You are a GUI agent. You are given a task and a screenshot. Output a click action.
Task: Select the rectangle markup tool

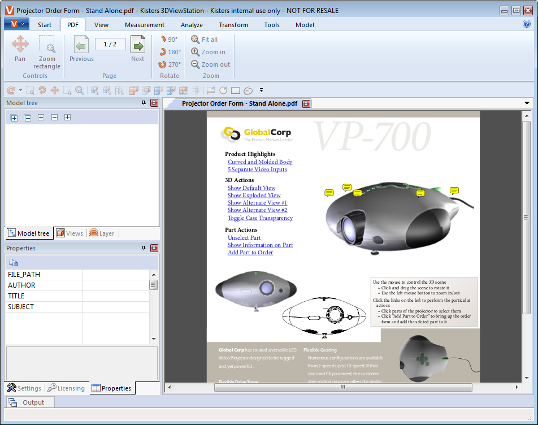point(235,90)
